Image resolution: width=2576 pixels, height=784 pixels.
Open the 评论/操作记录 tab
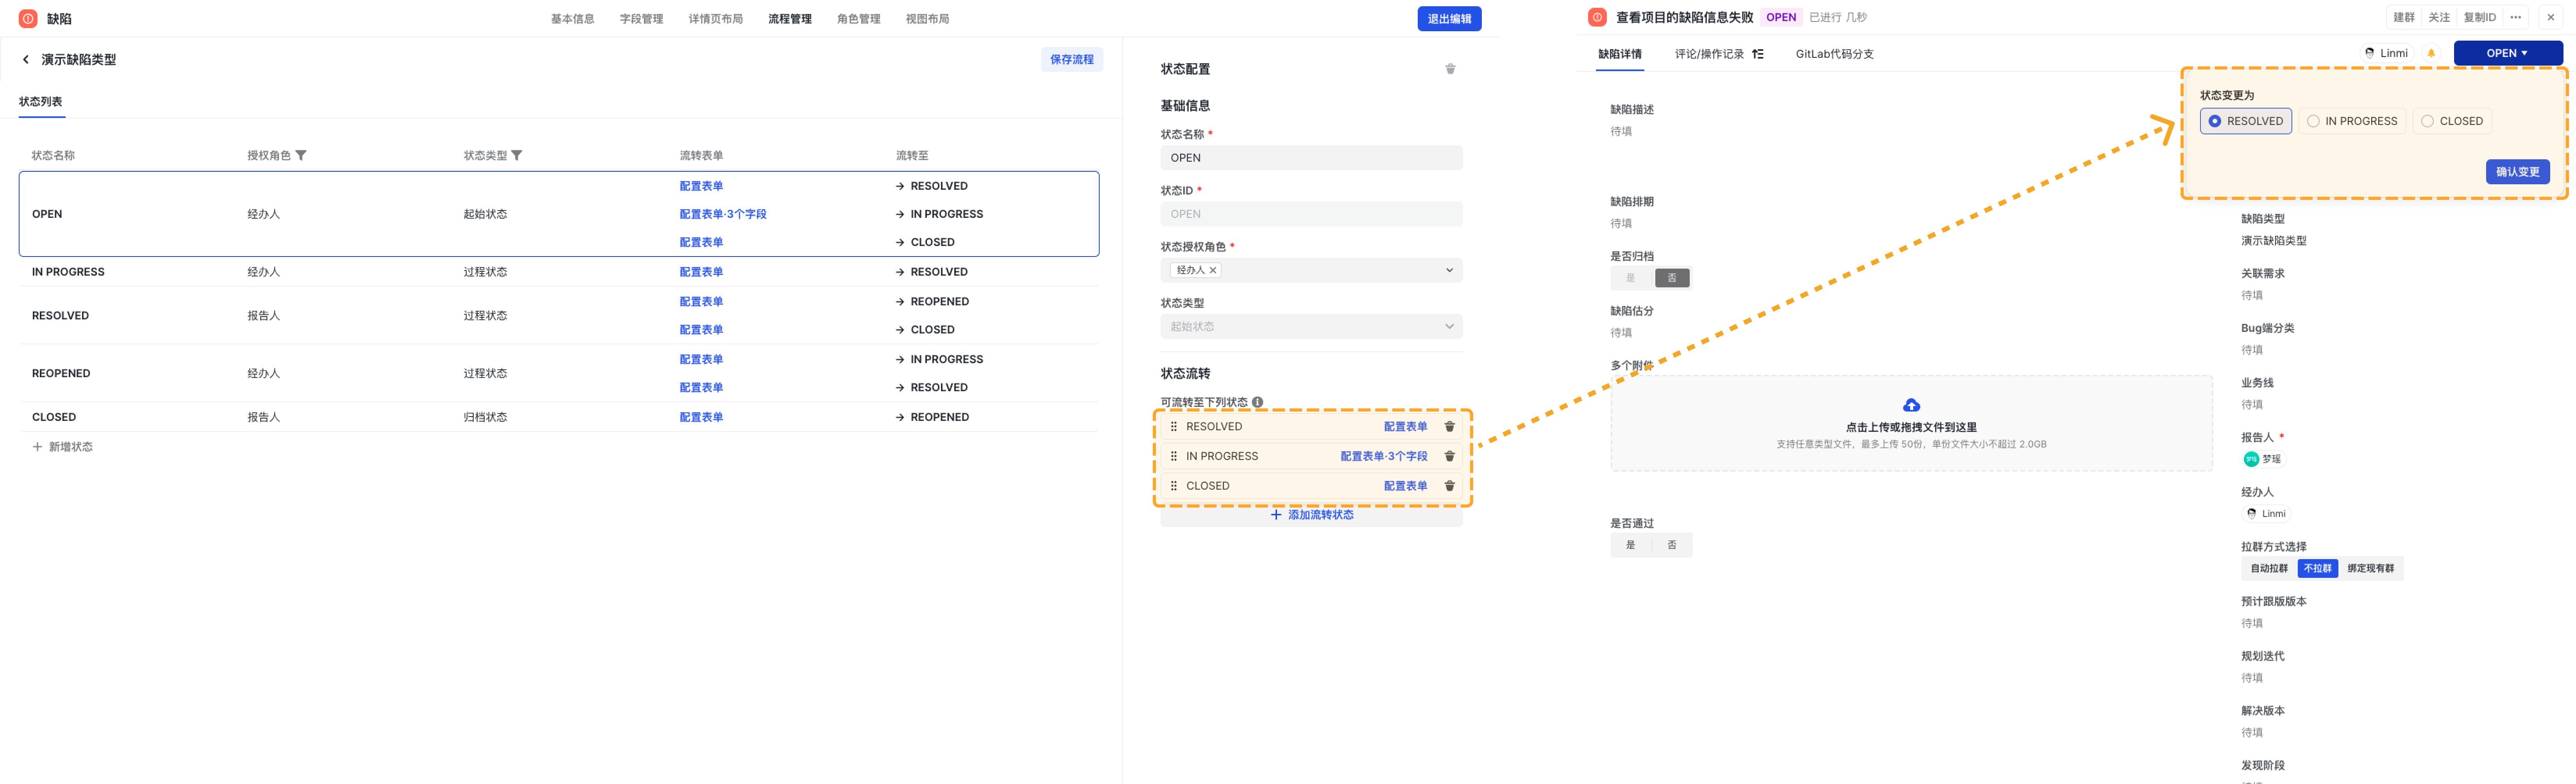click(1709, 54)
